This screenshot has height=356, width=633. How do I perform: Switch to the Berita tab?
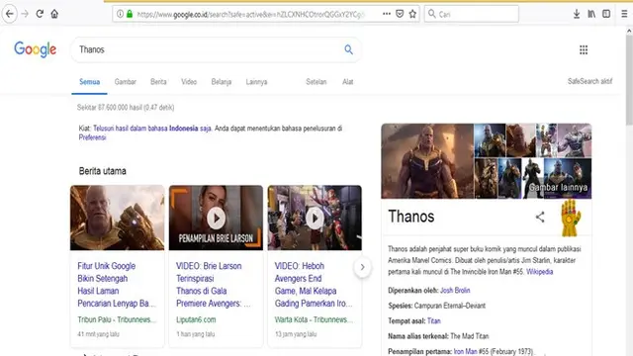tap(158, 82)
